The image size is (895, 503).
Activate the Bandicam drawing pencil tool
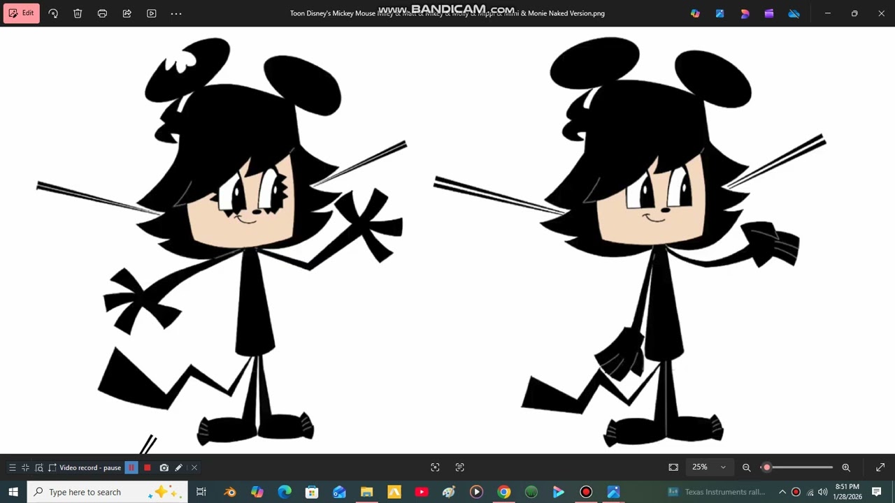[179, 467]
